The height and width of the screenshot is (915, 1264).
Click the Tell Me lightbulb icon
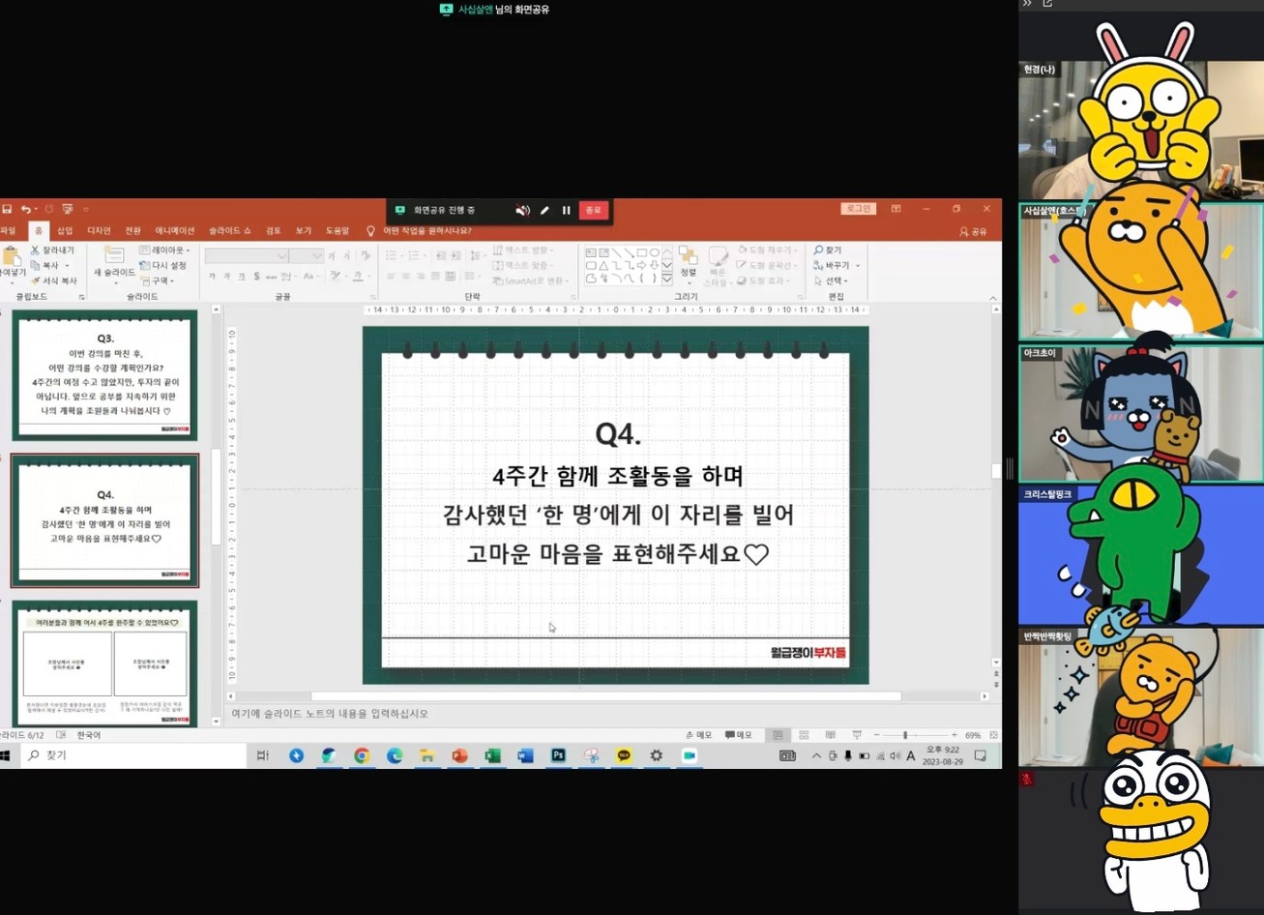coord(370,231)
